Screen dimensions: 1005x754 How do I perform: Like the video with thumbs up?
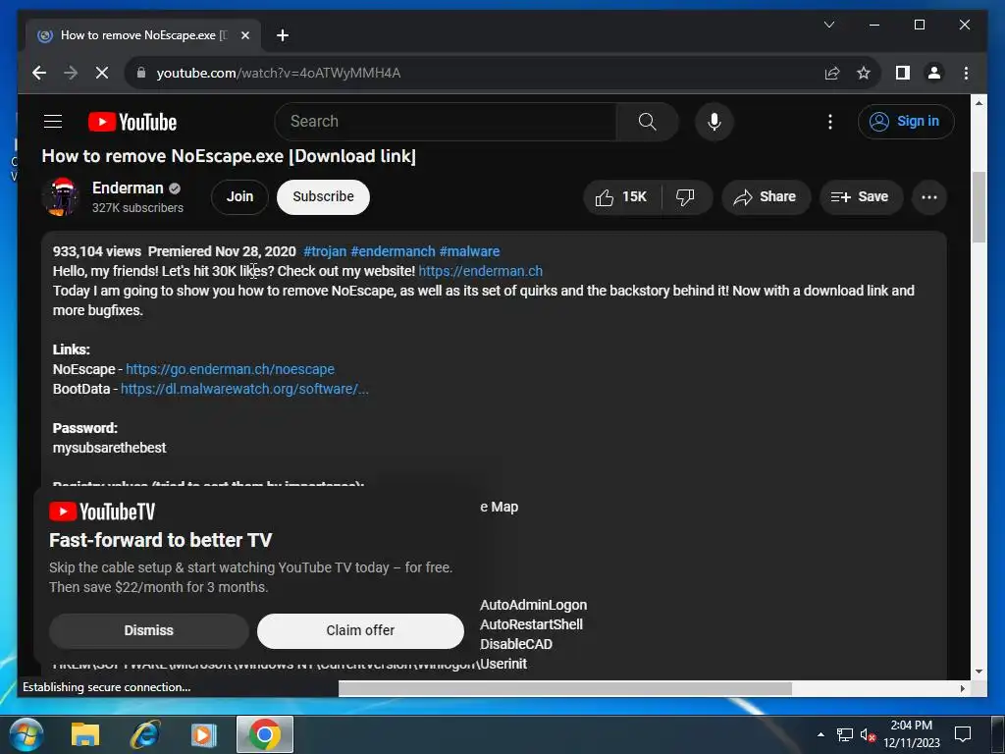tap(621, 196)
